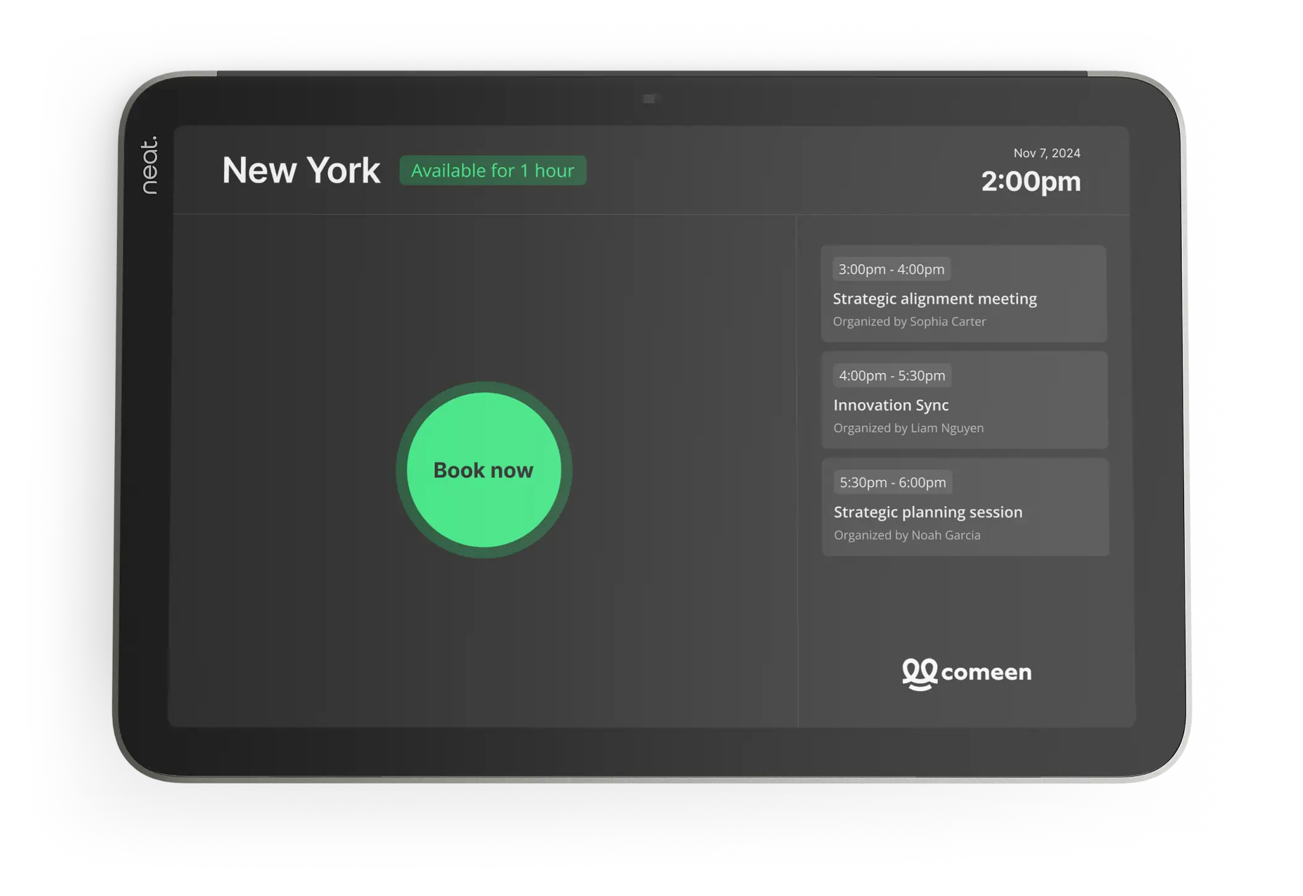Click Organized by Noah Garcia text

[x=906, y=535]
